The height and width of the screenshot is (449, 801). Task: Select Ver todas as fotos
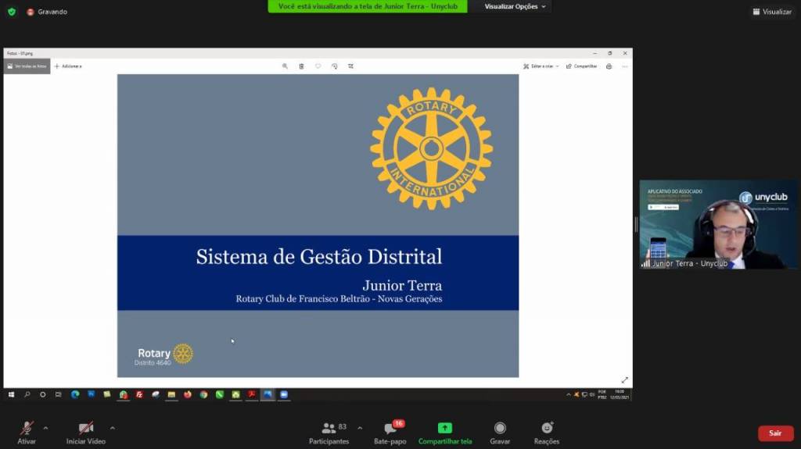27,66
